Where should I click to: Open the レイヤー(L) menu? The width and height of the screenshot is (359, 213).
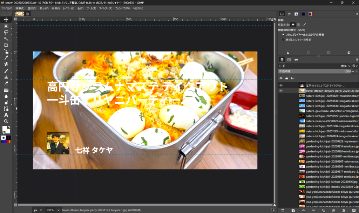(68, 8)
